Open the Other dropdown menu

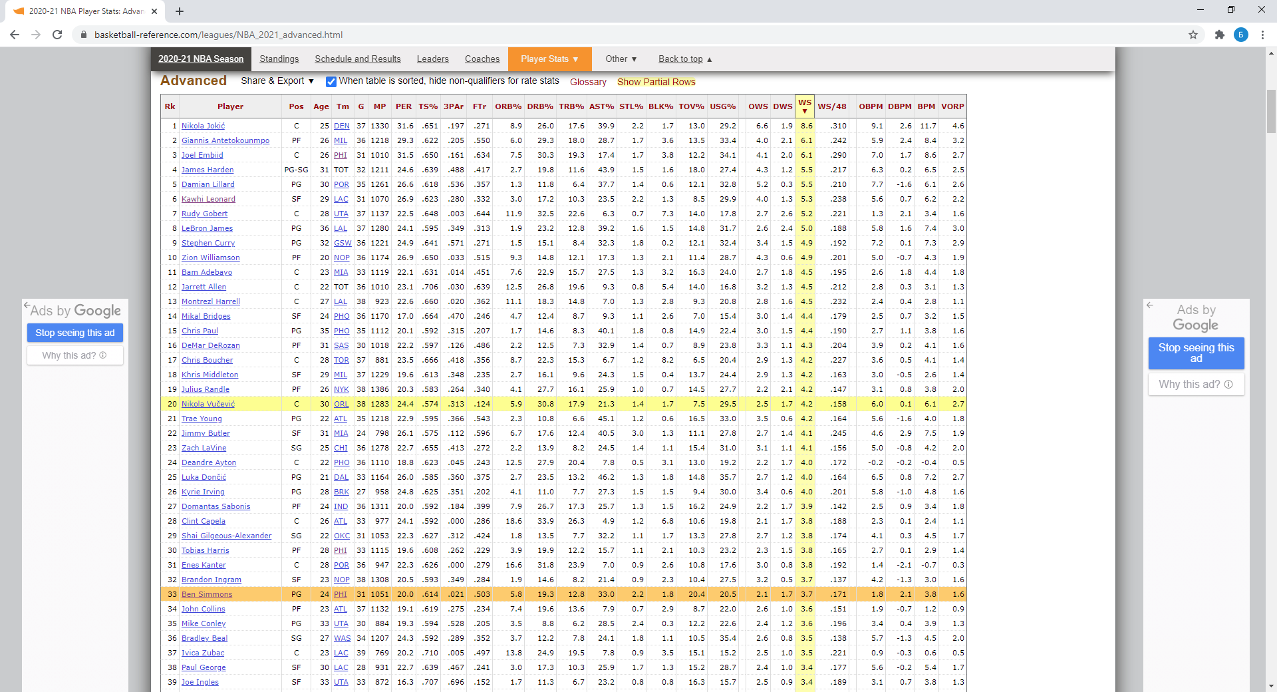coord(621,59)
